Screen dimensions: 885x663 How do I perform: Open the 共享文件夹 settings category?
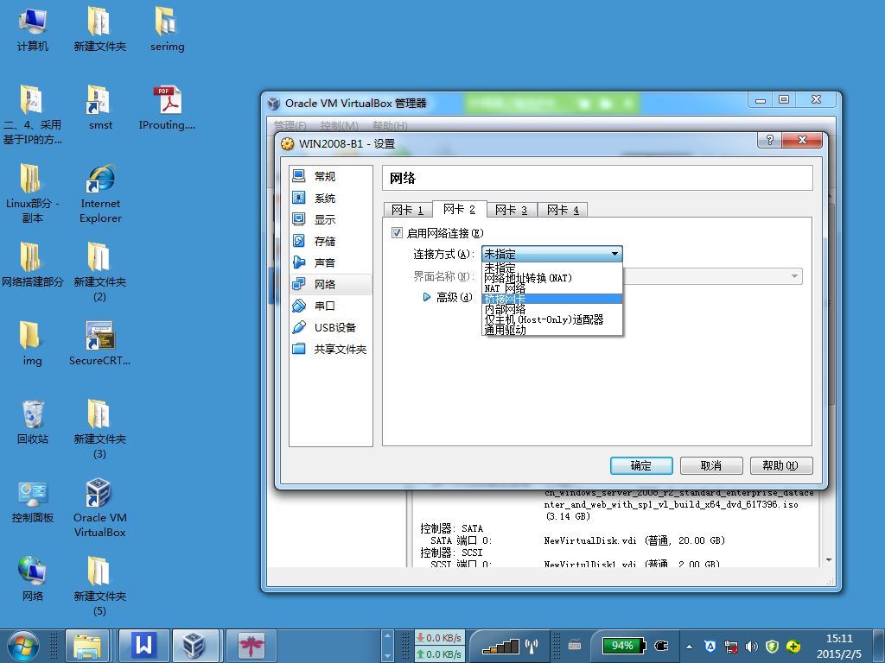(x=330, y=349)
